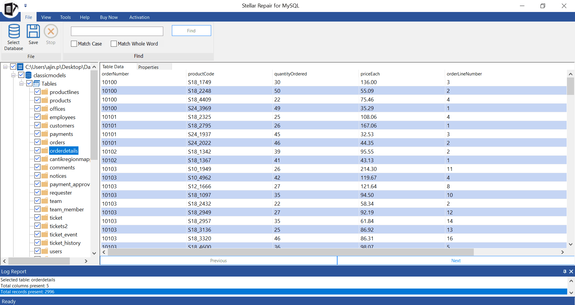Open the Buy Now tab
Screen dimensions: 575x305
point(109,17)
